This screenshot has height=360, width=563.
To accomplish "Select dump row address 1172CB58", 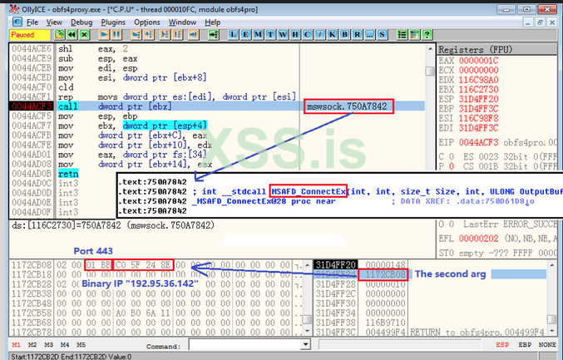I will [x=32, y=313].
